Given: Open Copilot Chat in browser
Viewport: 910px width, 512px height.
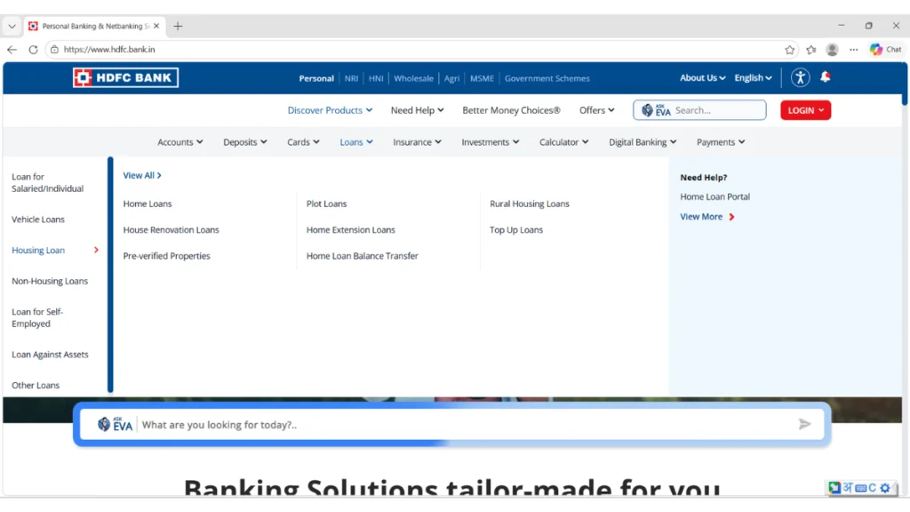Looking at the screenshot, I should 886,50.
